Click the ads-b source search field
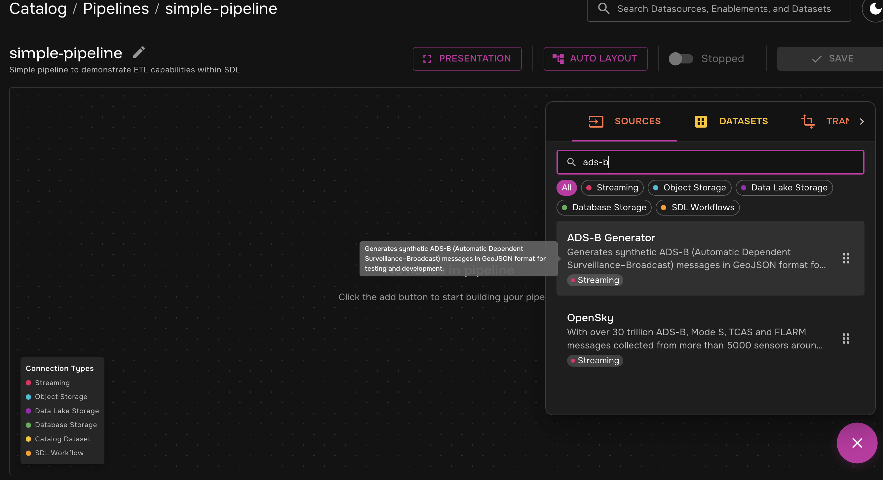Image resolution: width=883 pixels, height=480 pixels. (710, 162)
